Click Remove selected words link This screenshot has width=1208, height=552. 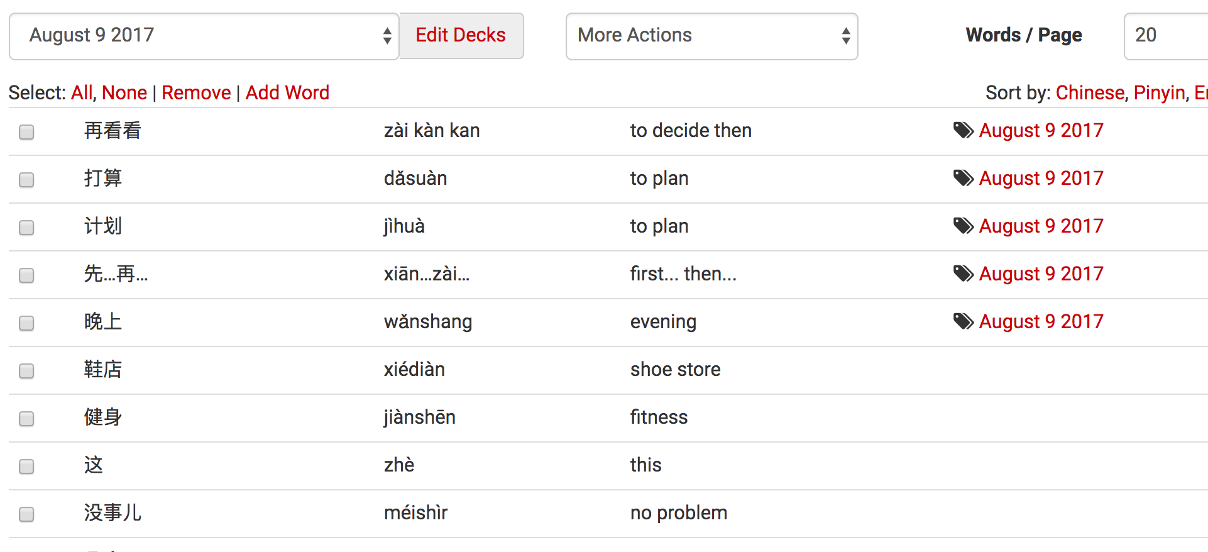click(196, 93)
